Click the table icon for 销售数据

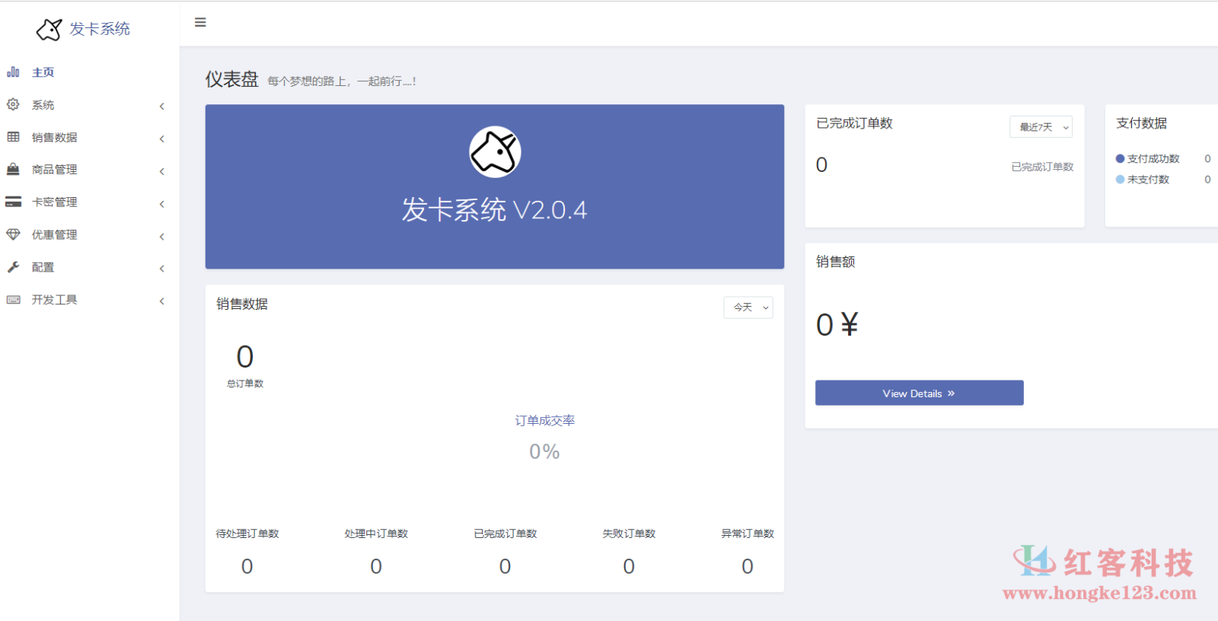[13, 137]
